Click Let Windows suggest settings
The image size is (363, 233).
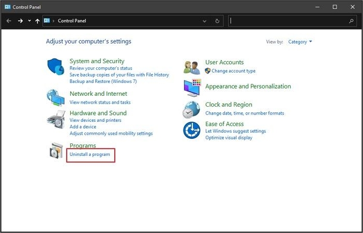235,132
